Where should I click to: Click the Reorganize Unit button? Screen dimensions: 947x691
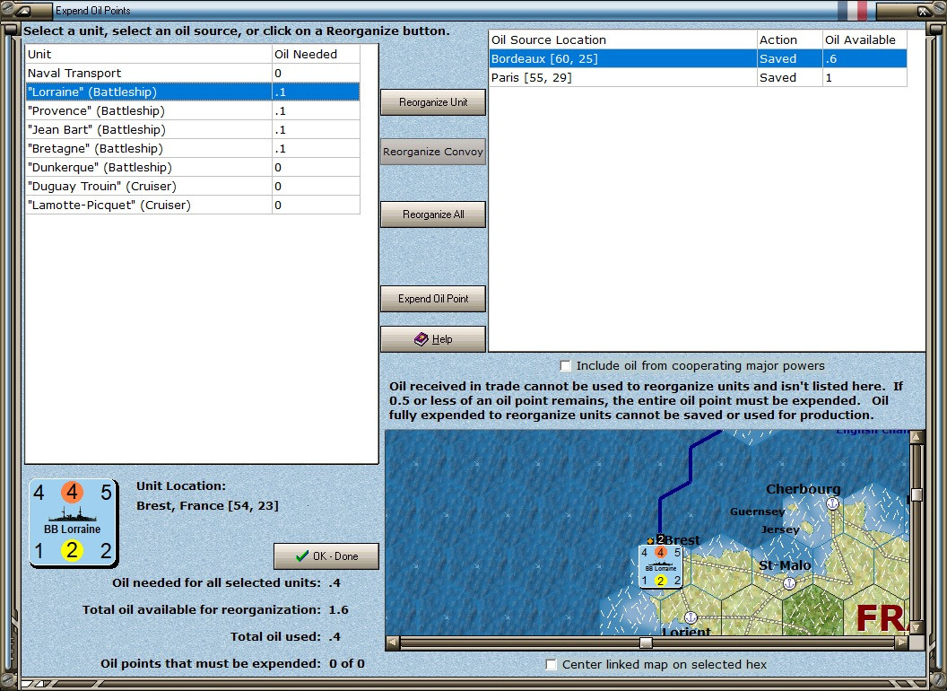433,102
